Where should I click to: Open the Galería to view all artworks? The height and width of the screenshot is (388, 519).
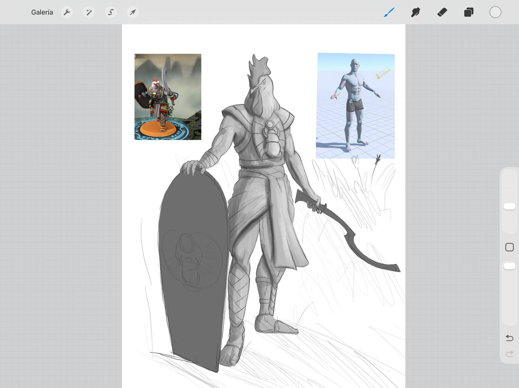coord(42,12)
